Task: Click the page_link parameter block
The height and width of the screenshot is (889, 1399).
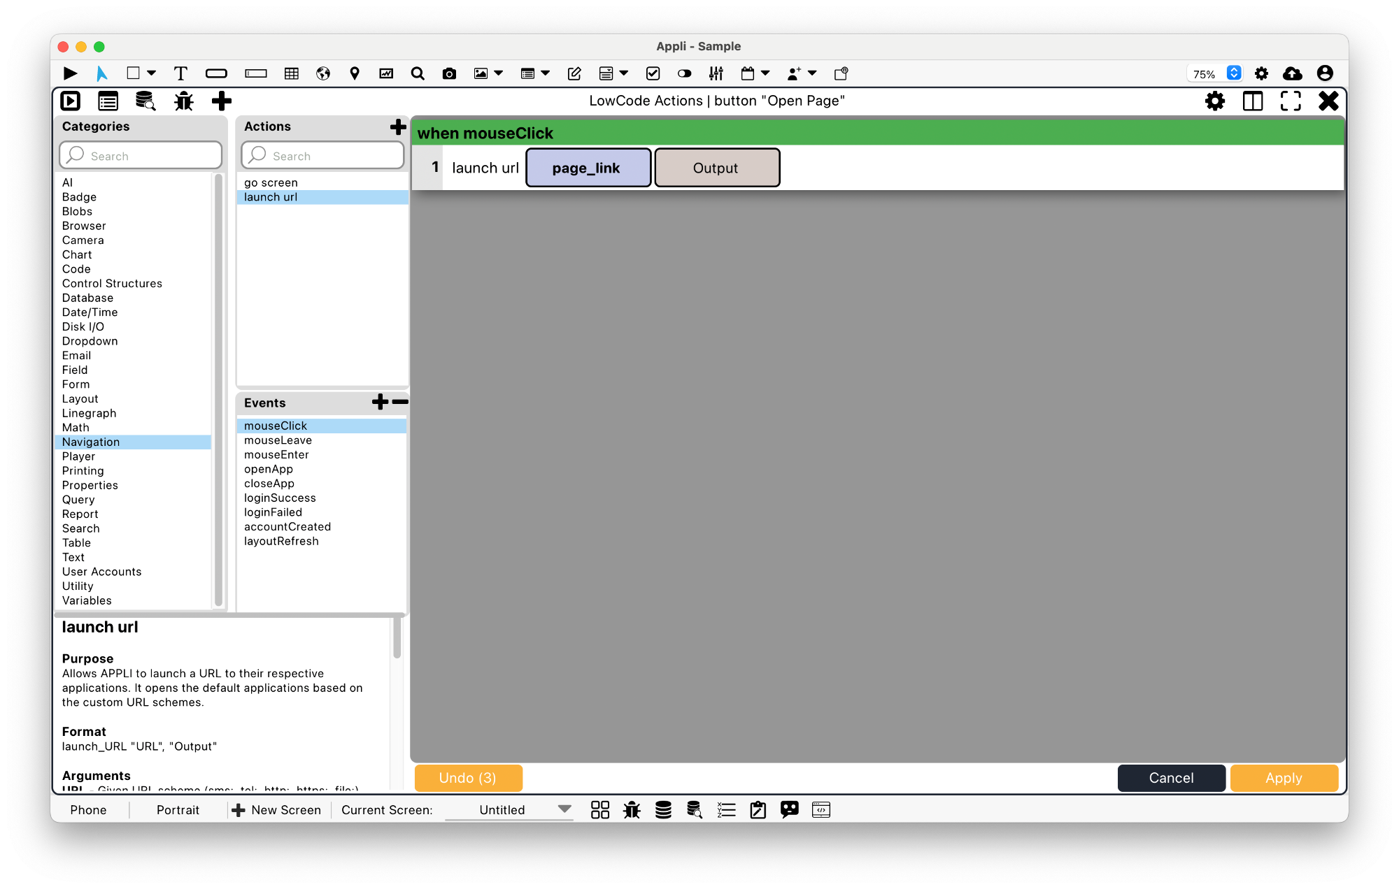Action: pyautogui.click(x=588, y=168)
